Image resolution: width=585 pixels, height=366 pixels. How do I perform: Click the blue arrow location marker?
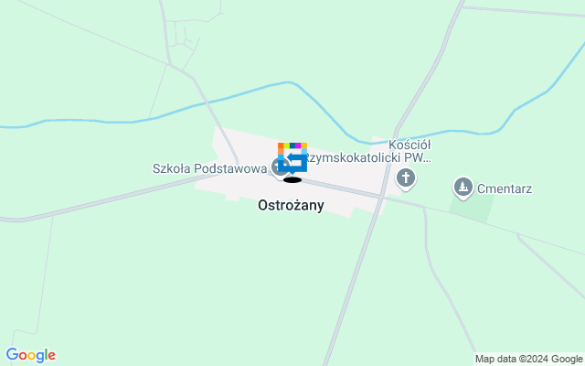tap(292, 157)
